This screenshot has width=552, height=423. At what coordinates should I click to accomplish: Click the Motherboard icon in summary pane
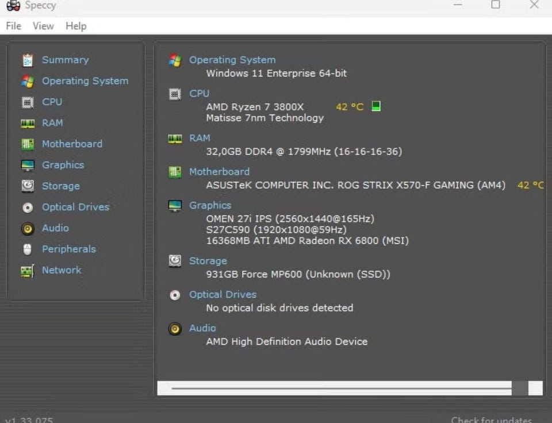click(x=175, y=172)
